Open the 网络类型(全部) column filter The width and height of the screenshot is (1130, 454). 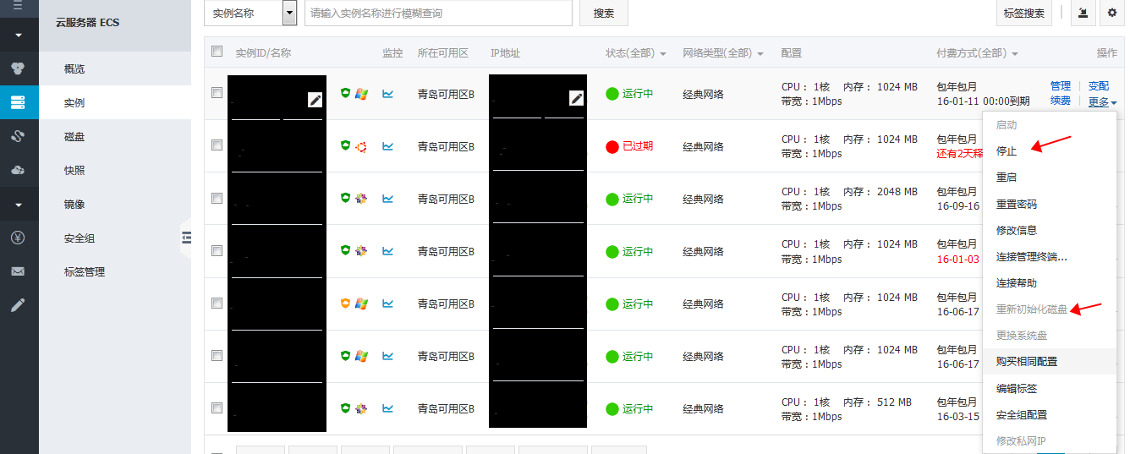723,53
